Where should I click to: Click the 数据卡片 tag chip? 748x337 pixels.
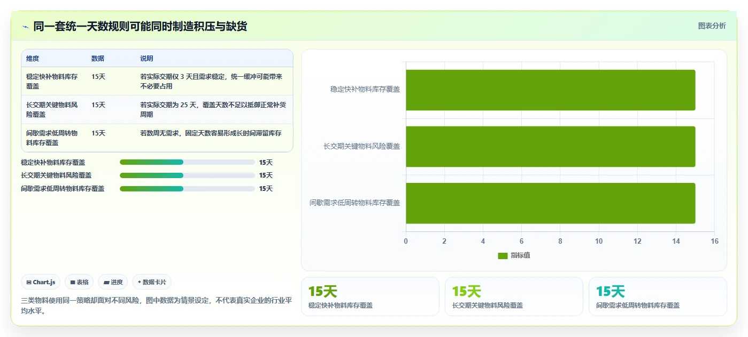(x=152, y=282)
